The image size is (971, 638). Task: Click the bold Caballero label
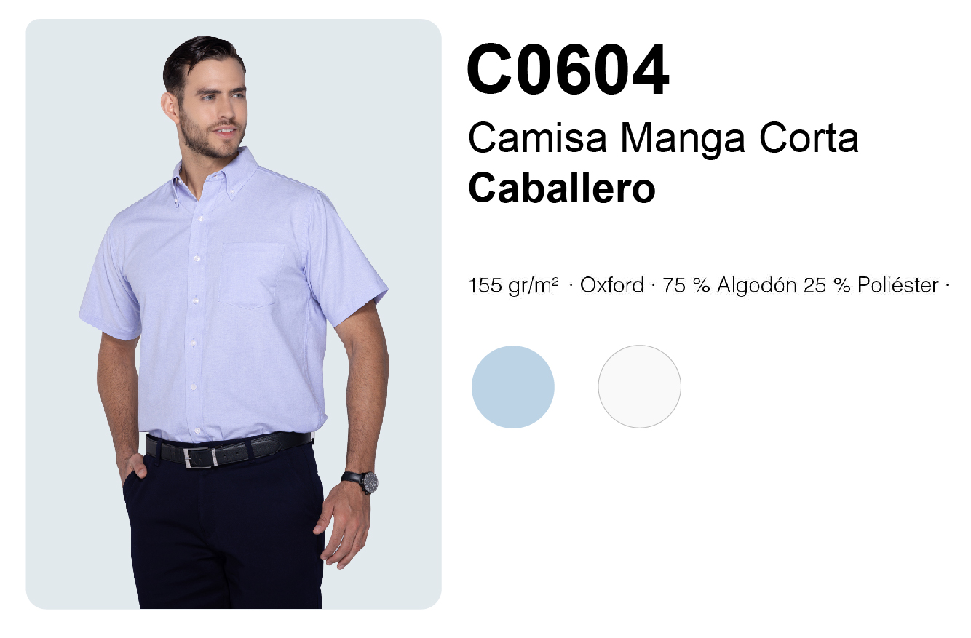coord(562,188)
